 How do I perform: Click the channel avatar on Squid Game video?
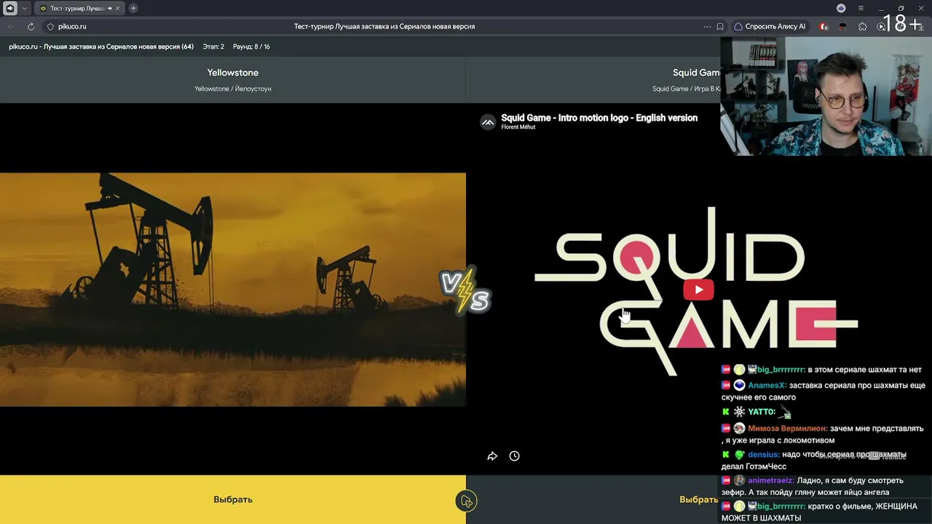[x=488, y=122]
